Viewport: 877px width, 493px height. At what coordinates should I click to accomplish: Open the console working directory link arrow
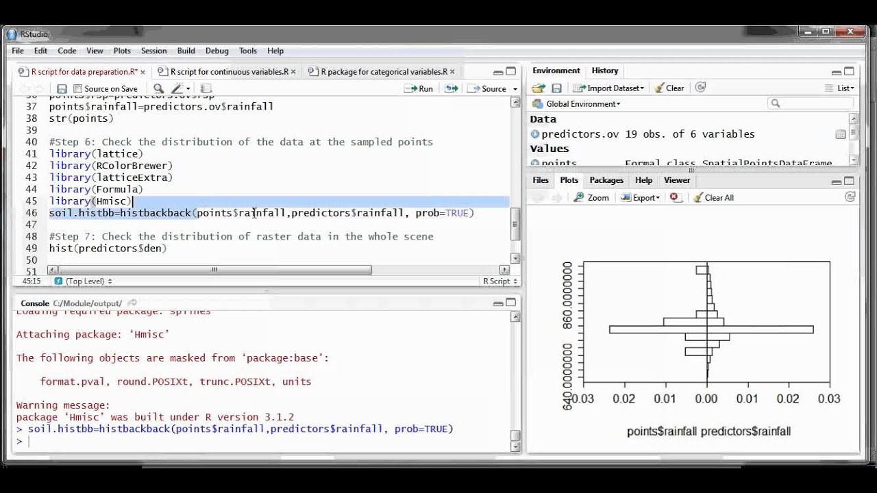pos(132,303)
